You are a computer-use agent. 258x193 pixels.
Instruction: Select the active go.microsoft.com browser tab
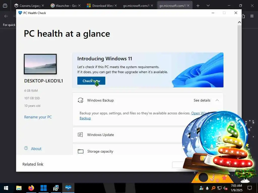click(x=172, y=6)
